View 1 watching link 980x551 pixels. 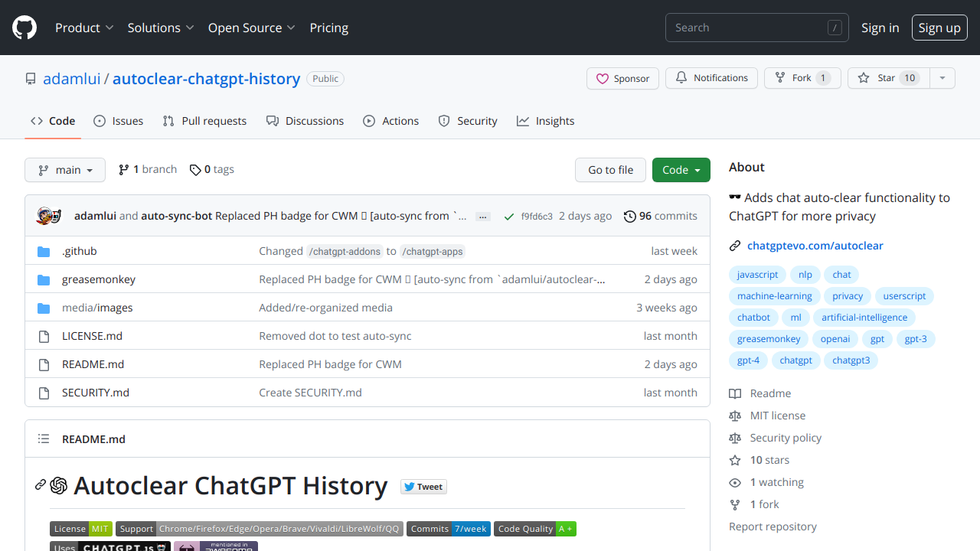(x=766, y=482)
